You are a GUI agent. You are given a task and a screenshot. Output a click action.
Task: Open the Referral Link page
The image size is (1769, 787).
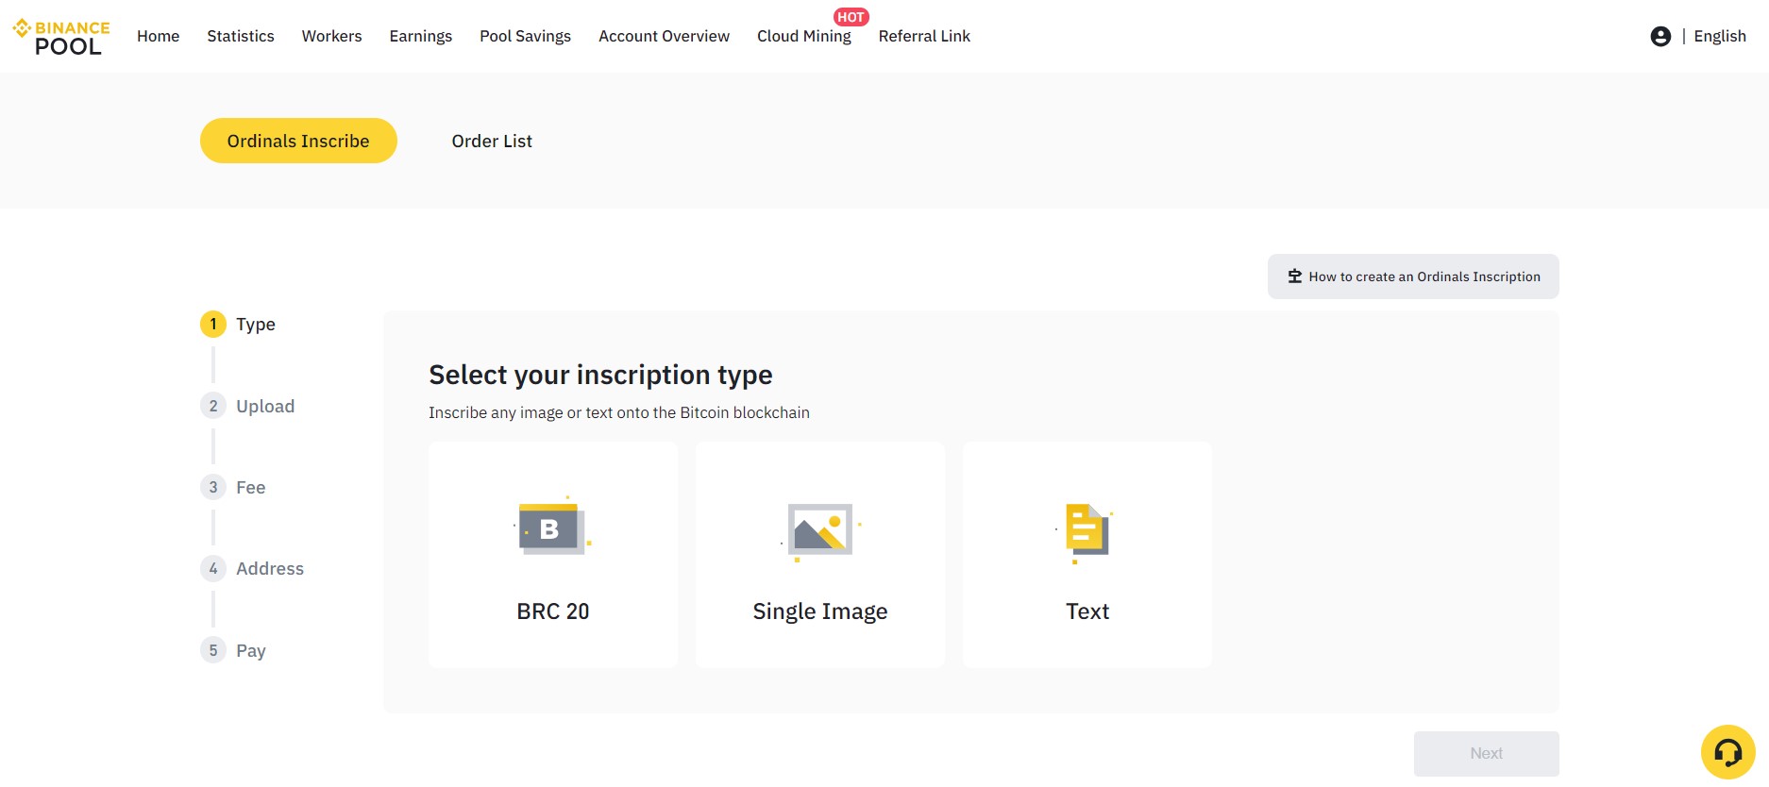click(x=924, y=36)
